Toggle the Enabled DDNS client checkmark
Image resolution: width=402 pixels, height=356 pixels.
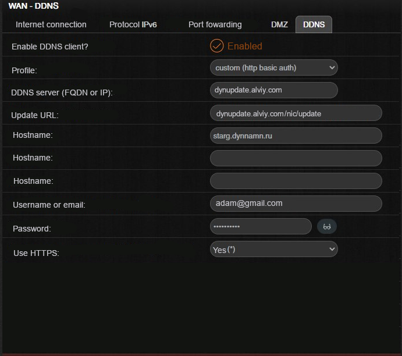216,46
